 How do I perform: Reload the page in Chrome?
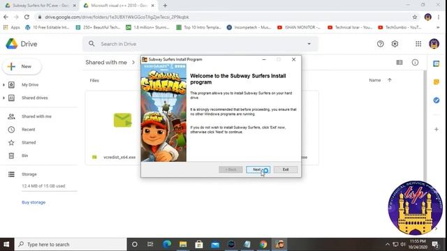[x=27, y=17]
